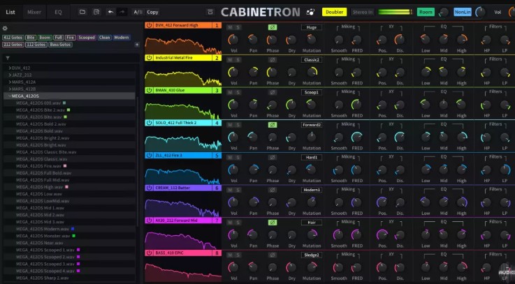Open the Huge mutation dropdown on slot 1
The width and height of the screenshot is (515, 284).
point(312,27)
